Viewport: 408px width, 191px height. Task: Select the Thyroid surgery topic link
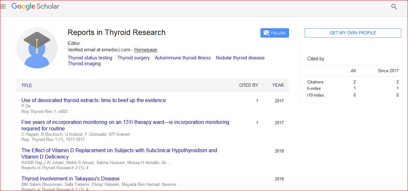[x=133, y=58]
